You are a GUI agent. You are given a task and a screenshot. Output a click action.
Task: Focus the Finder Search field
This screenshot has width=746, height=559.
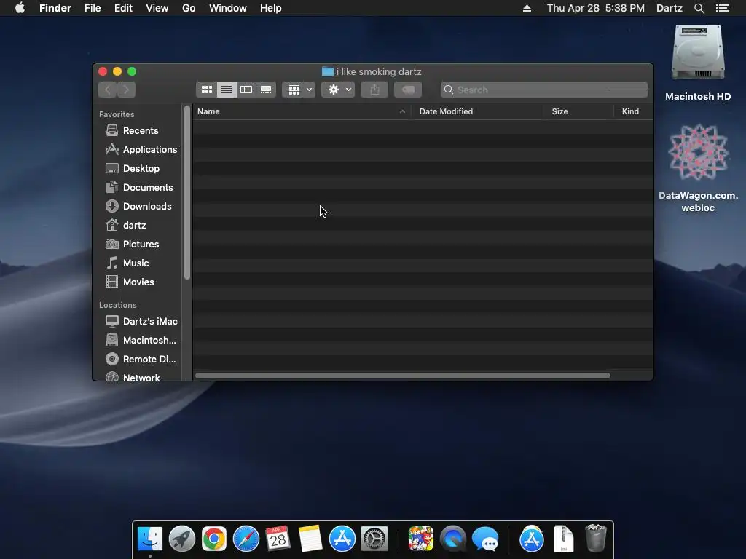[543, 90]
